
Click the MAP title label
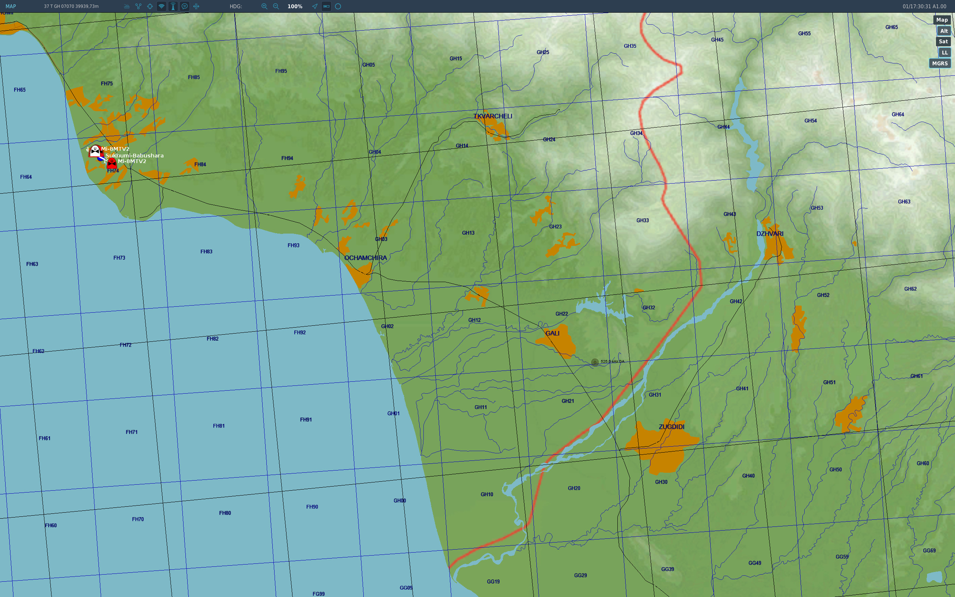click(11, 6)
